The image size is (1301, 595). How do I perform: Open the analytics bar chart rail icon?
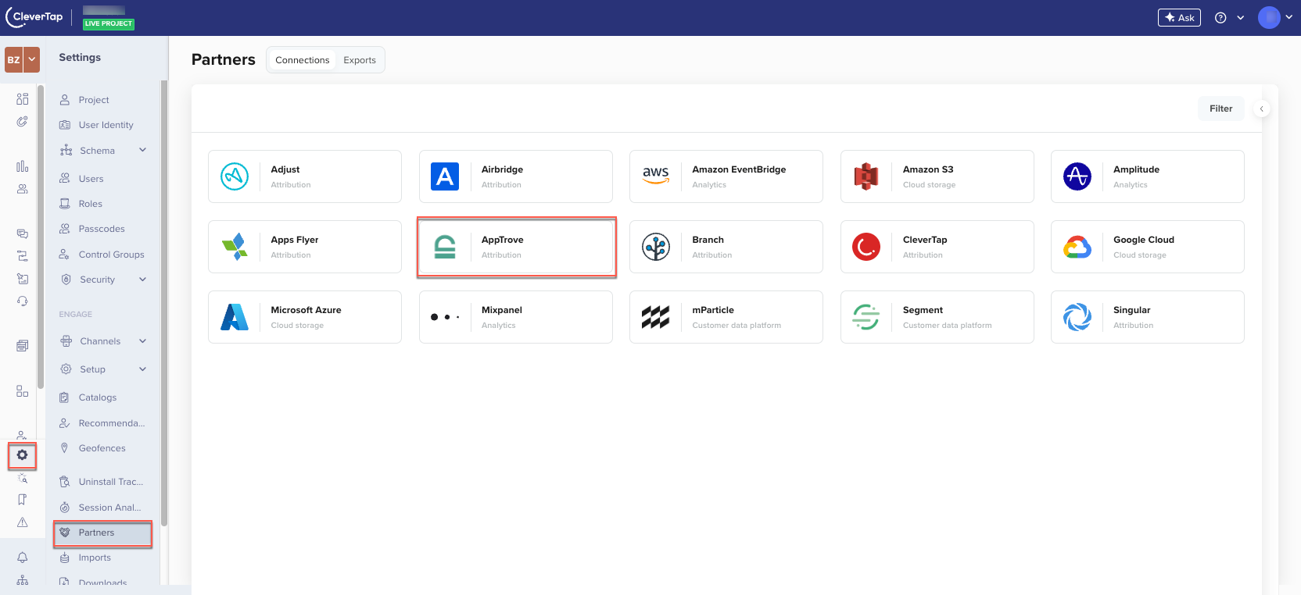point(23,166)
